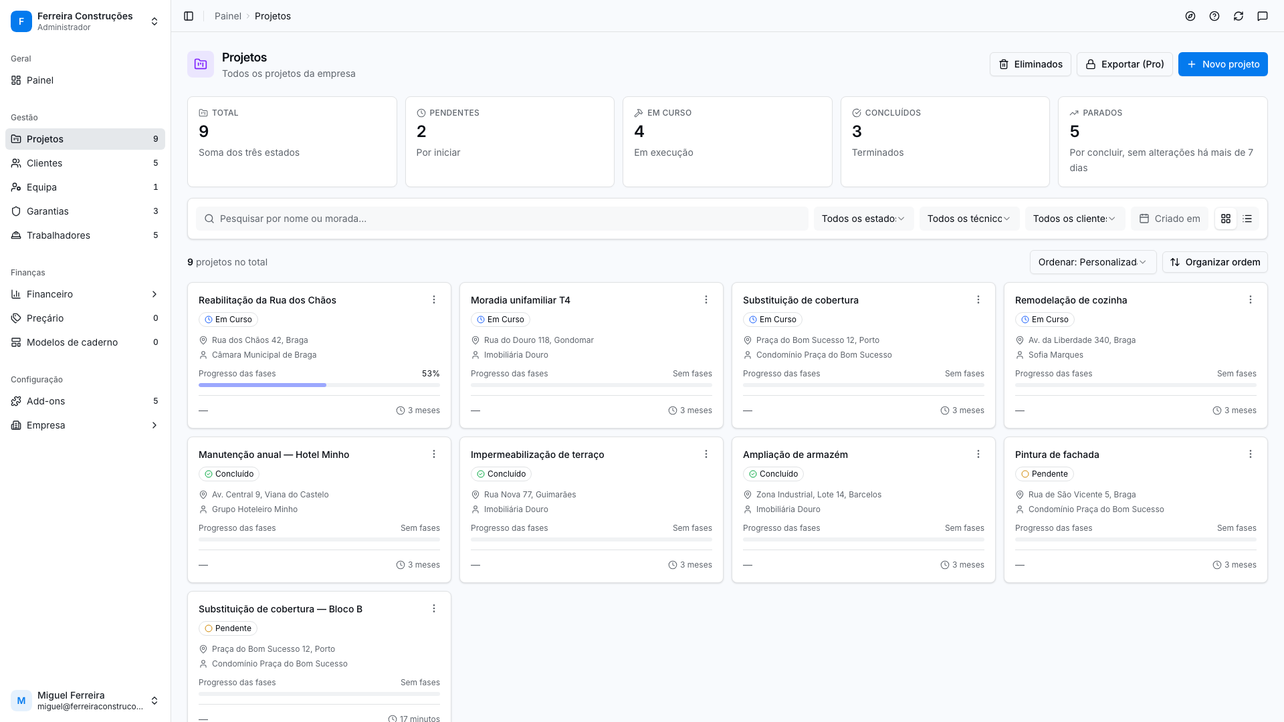Open Miguel Ferreira user account menu
The height and width of the screenshot is (722, 1284).
click(86, 701)
